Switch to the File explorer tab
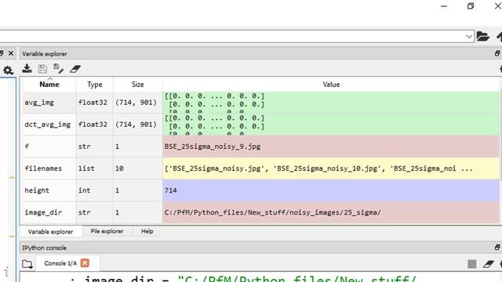This screenshot has height=282, width=502. [x=107, y=231]
